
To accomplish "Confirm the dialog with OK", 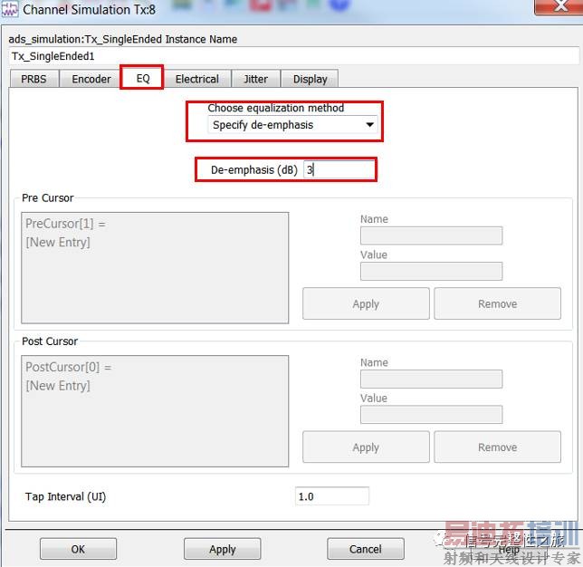I will pos(78,549).
